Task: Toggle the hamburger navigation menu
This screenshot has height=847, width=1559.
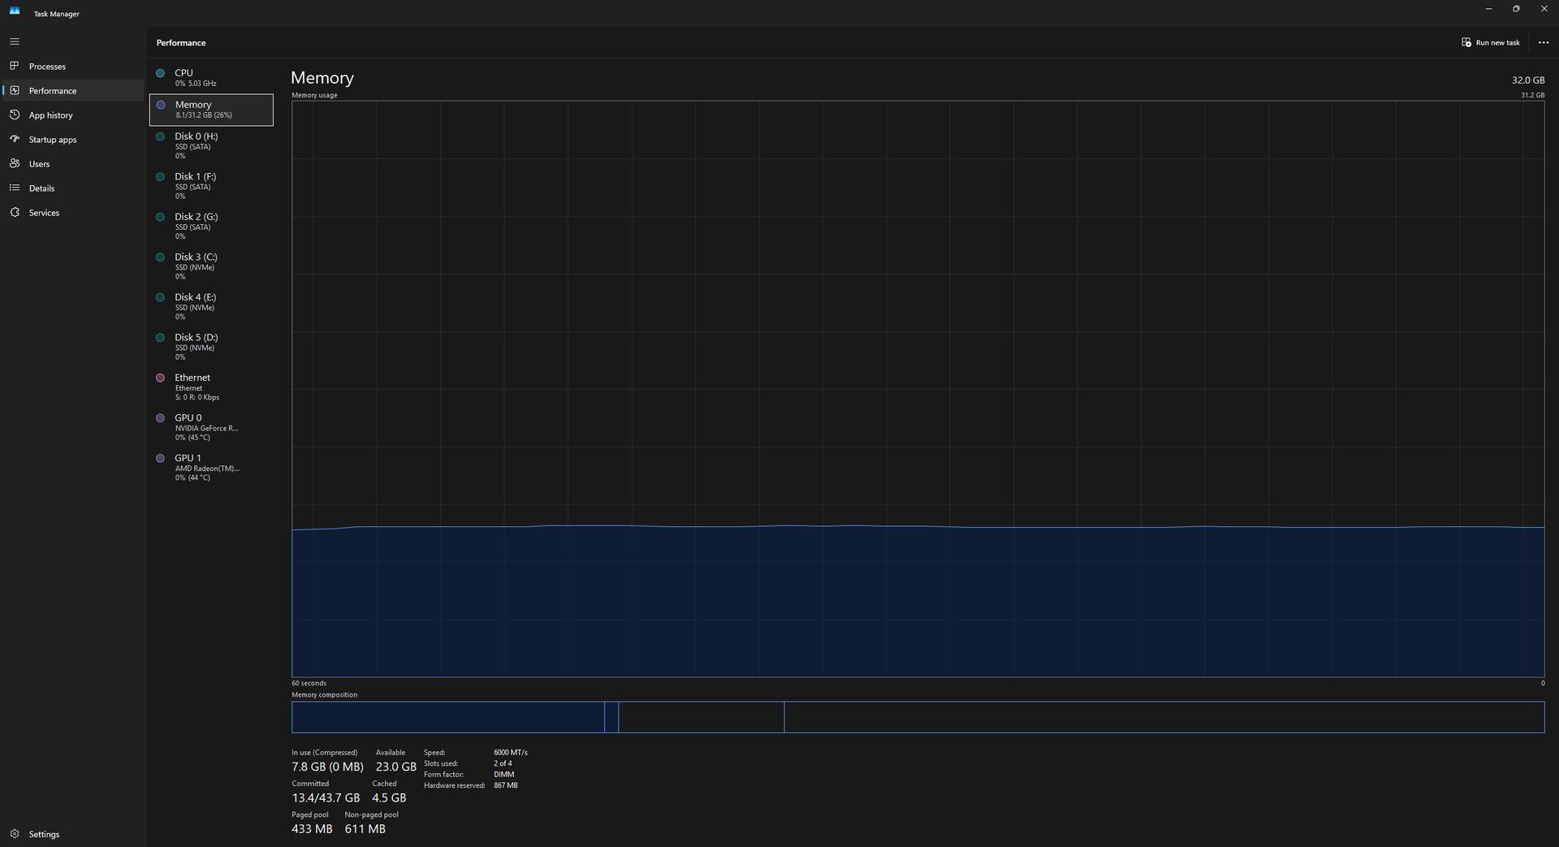Action: pos(15,41)
